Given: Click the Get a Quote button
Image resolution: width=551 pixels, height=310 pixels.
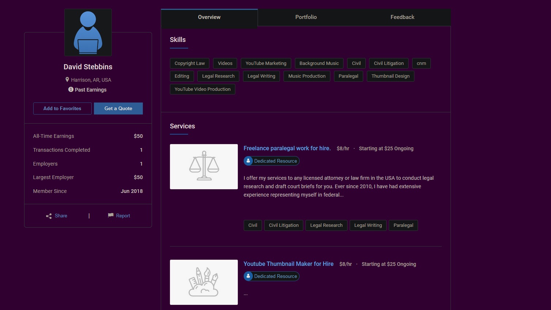Looking at the screenshot, I should (118, 108).
